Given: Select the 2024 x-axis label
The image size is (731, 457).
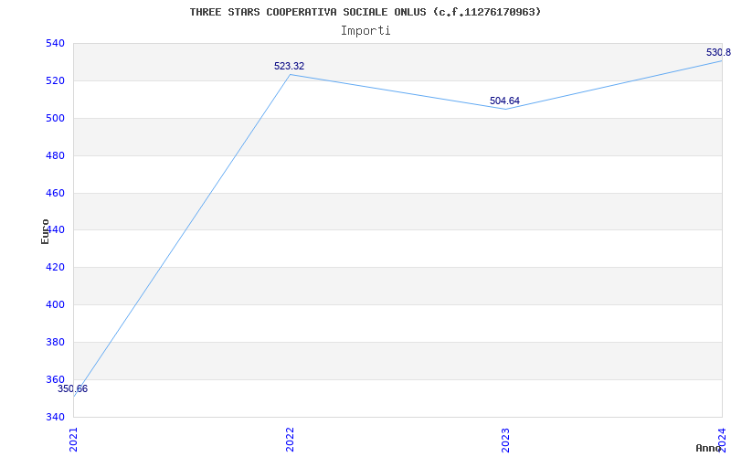Looking at the screenshot, I should click(x=722, y=439).
